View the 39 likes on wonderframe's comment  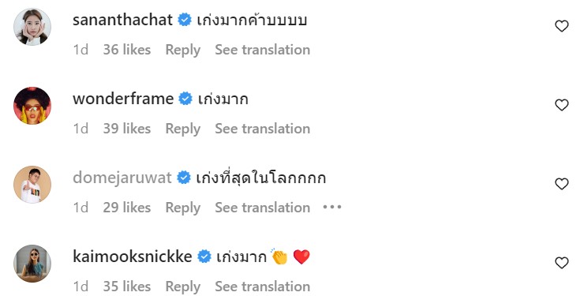127,129
